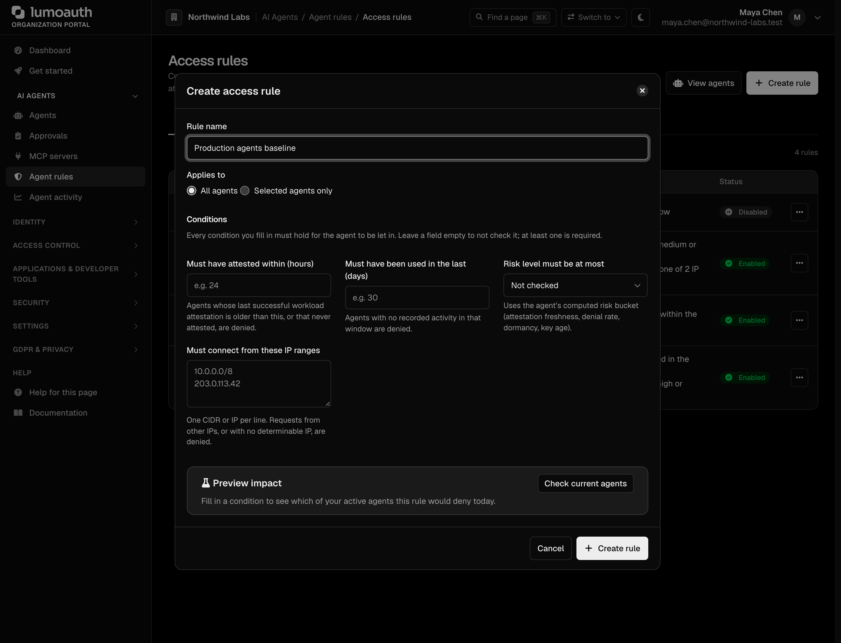841x643 pixels.
Task: Select Agent rules in the sidebar
Action: [x=76, y=177]
